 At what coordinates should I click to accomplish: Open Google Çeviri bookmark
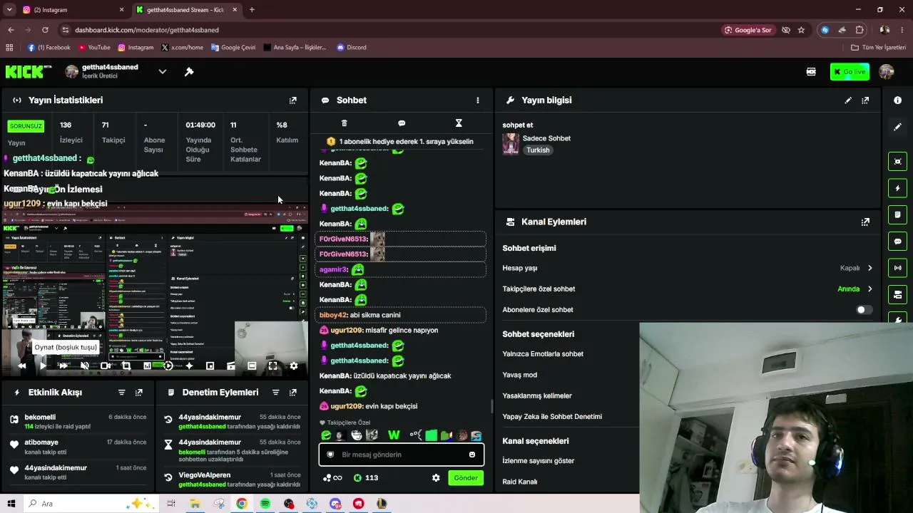tap(233, 48)
